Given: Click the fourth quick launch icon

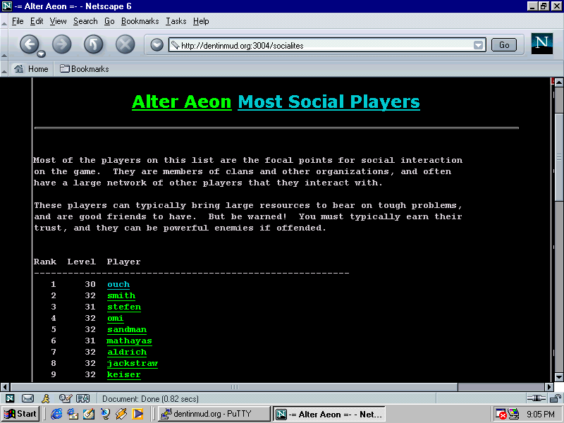Looking at the screenshot, I should [105, 414].
